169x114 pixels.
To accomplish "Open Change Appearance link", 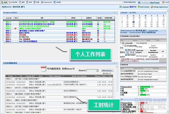I will pyautogui.click(x=160, y=7).
